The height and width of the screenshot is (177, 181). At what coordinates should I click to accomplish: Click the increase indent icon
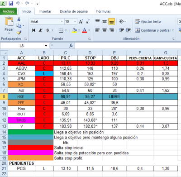tap(129, 30)
